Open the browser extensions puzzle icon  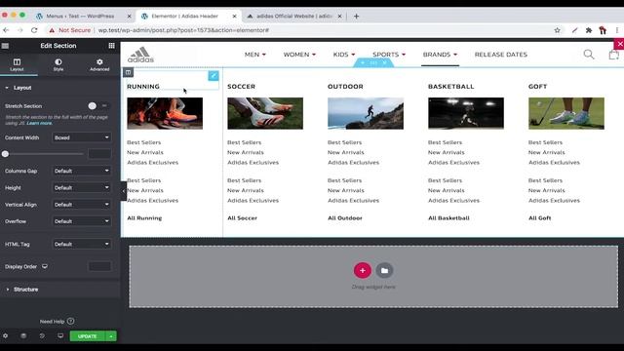coord(589,30)
